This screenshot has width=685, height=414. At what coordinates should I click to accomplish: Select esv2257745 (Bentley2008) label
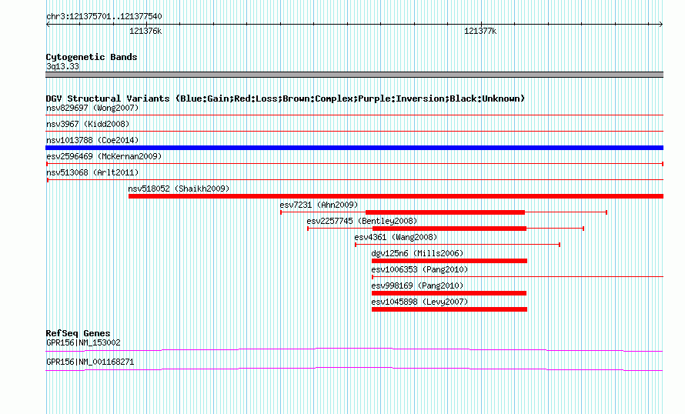362,221
